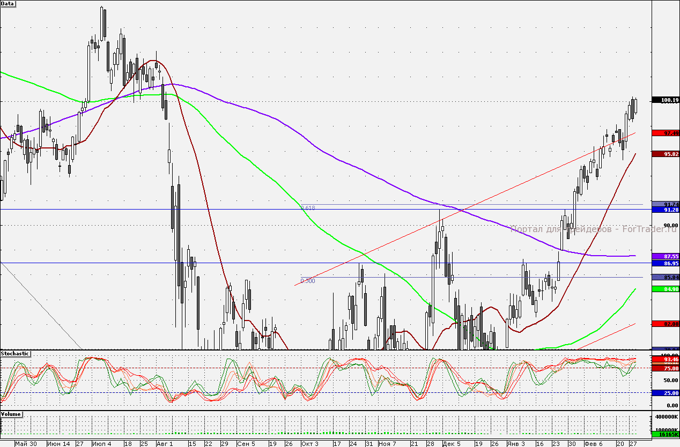This screenshot has height=447, width=680.
Task: Click the purple 87.55 moving average tag
Action: [x=665, y=257]
